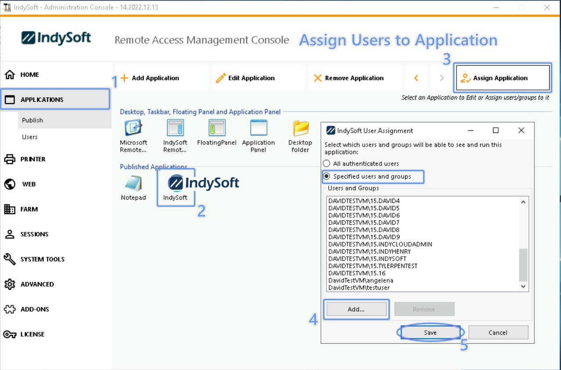The height and width of the screenshot is (370, 561).
Task: Click the user list scroll down arrow
Action: 523,286
